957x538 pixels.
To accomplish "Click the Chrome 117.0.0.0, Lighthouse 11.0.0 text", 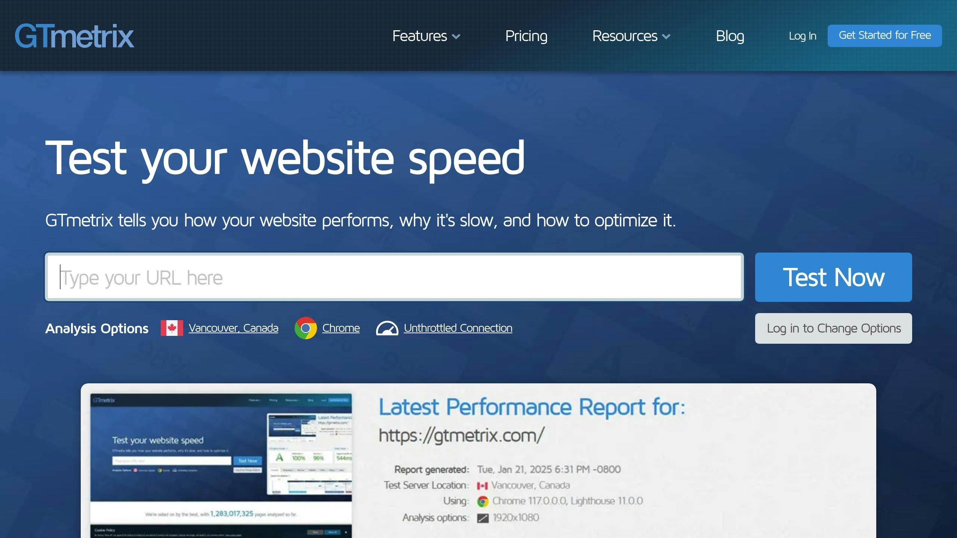I will pyautogui.click(x=567, y=501).
